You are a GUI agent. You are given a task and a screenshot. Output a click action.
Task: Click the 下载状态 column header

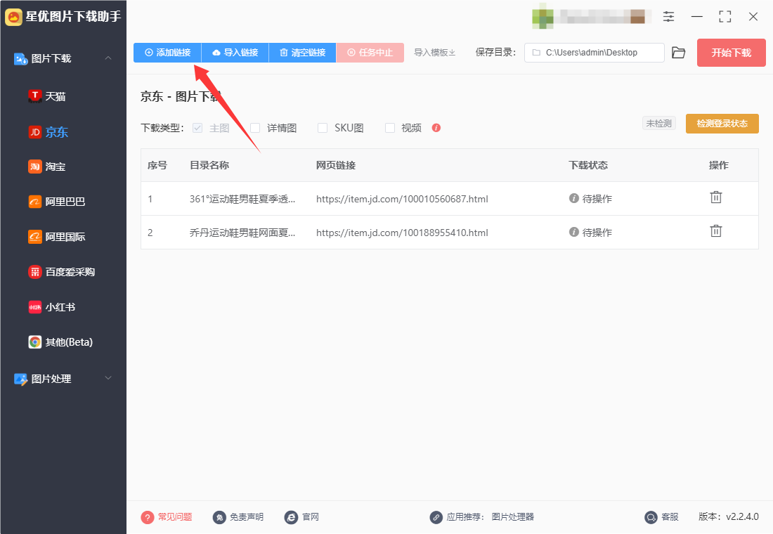[588, 165]
